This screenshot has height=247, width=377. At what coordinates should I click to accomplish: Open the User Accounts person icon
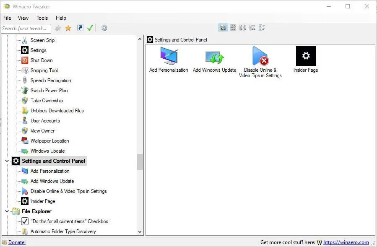(24, 121)
